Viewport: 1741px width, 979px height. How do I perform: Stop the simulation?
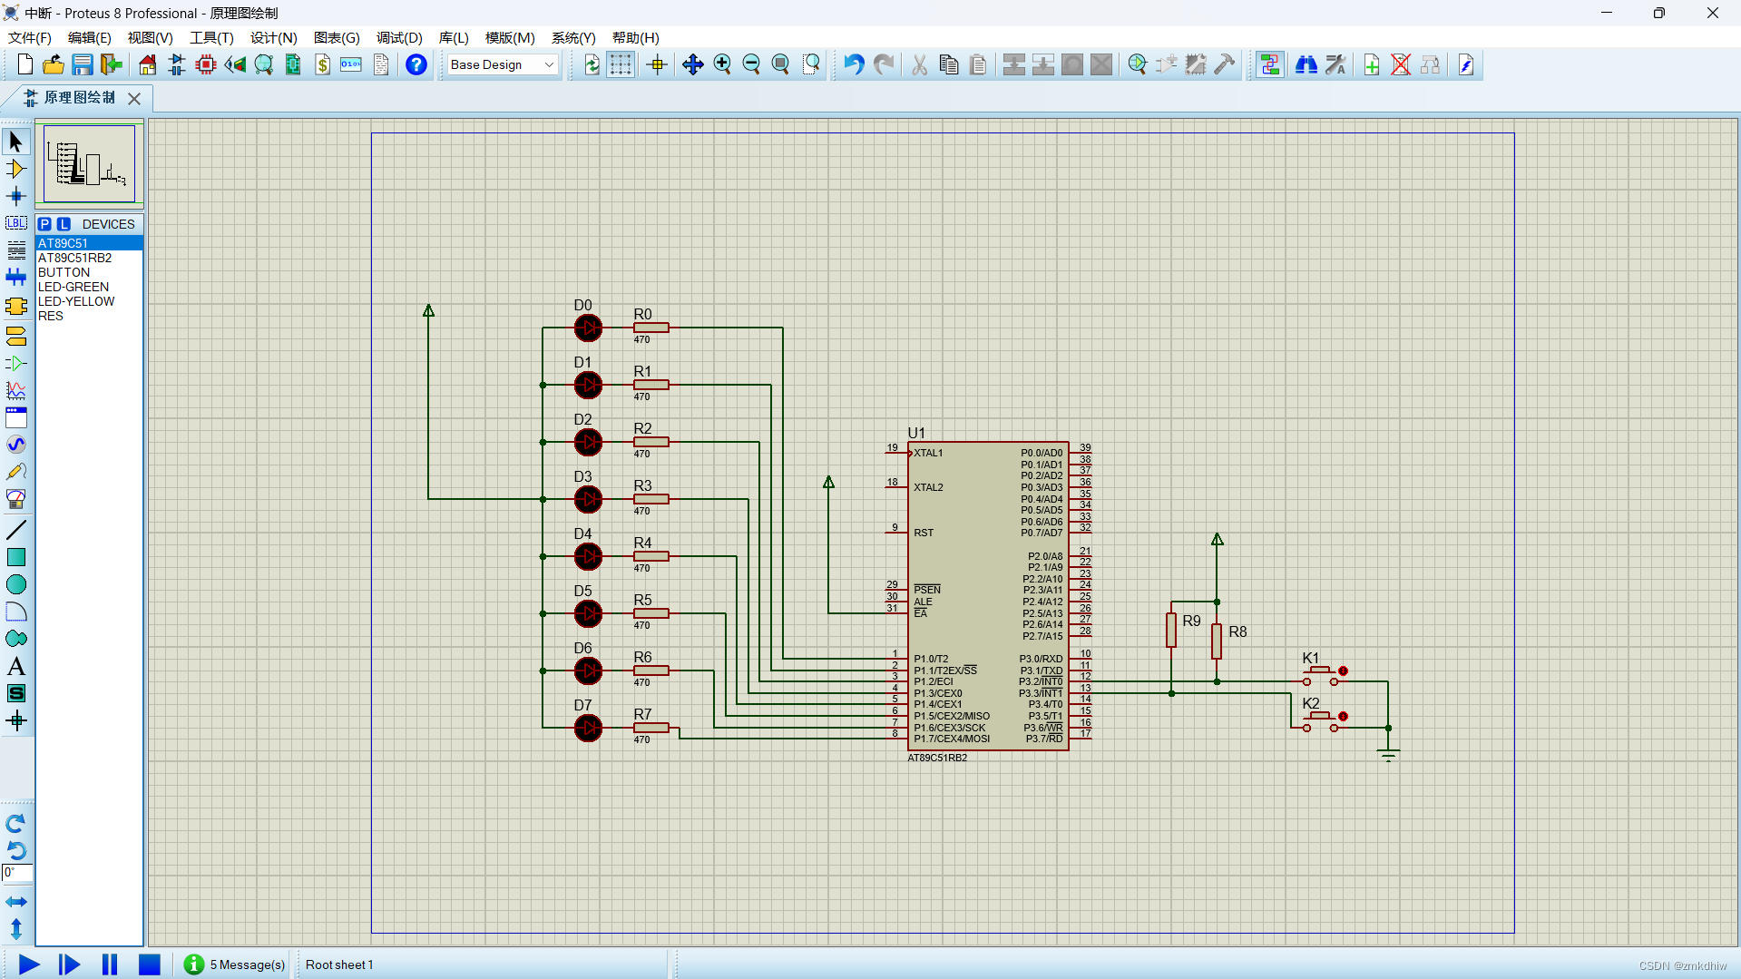150,964
